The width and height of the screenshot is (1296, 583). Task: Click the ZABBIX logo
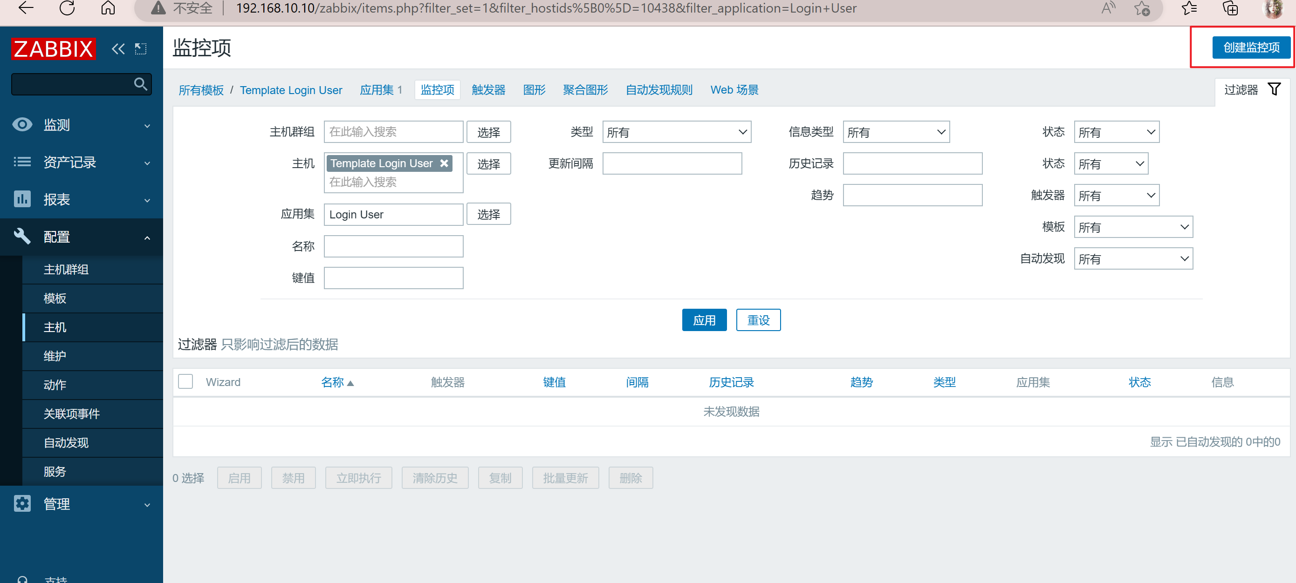53,49
